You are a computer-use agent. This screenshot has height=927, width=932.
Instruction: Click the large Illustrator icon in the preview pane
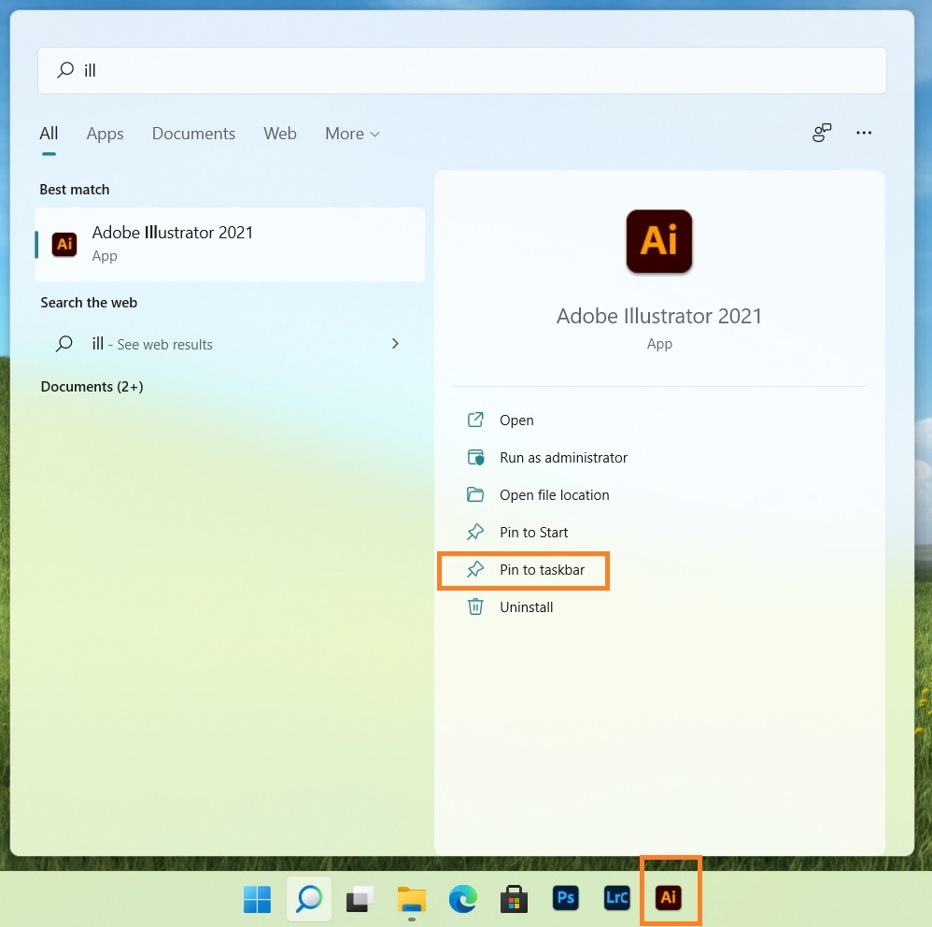(659, 241)
